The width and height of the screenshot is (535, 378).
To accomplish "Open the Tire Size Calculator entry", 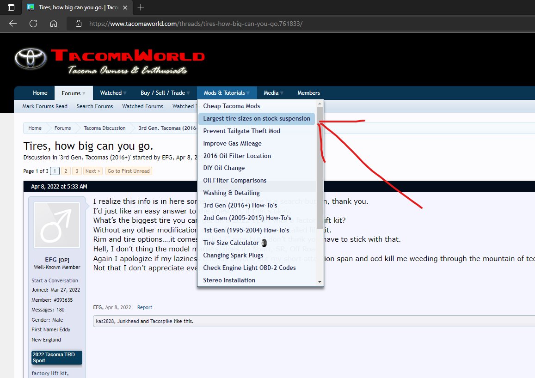I will coord(231,243).
